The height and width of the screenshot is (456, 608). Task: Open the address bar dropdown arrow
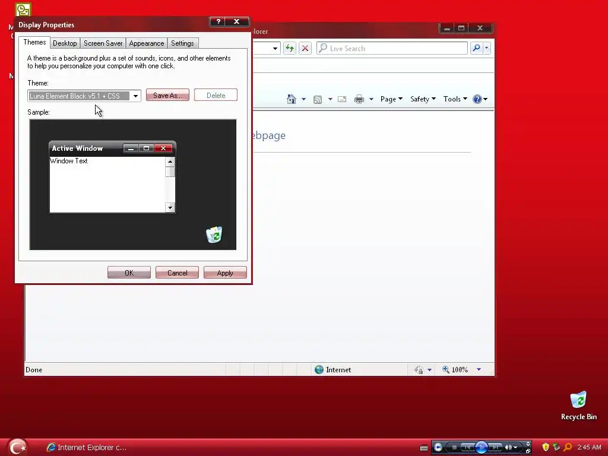pos(275,49)
